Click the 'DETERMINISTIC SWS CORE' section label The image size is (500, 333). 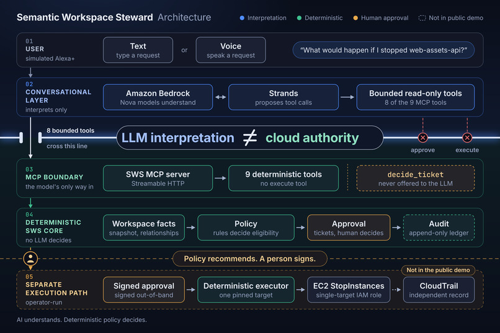coord(53,226)
